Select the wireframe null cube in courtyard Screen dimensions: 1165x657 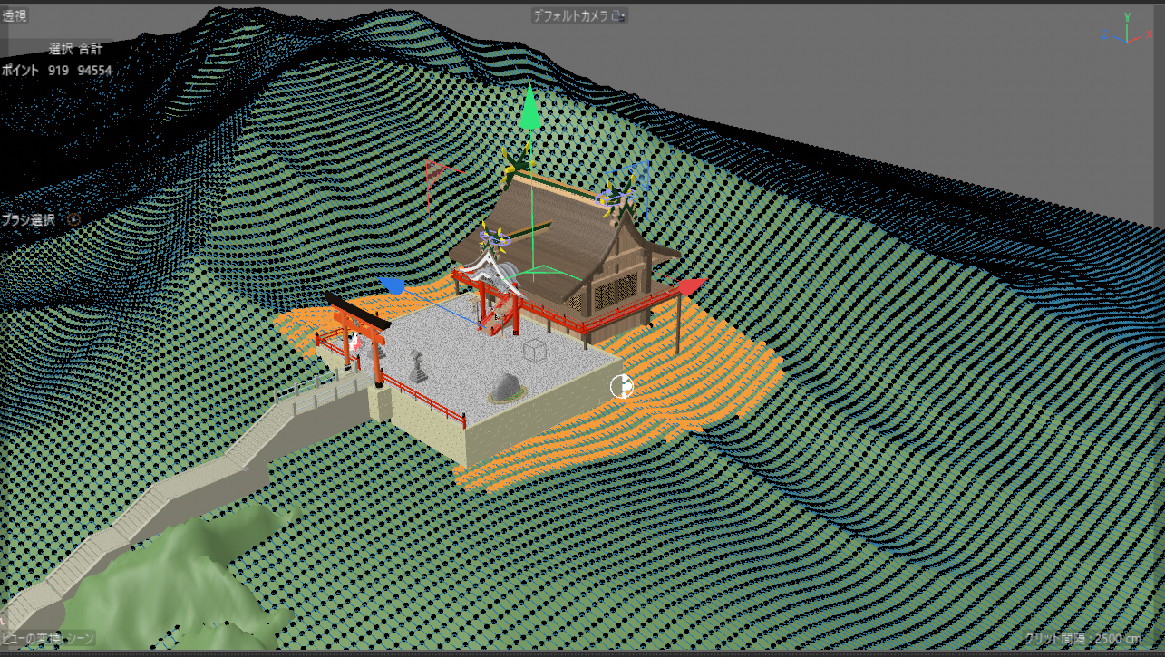534,352
